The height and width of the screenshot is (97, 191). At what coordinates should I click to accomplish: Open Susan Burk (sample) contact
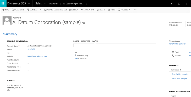pos(179,78)
